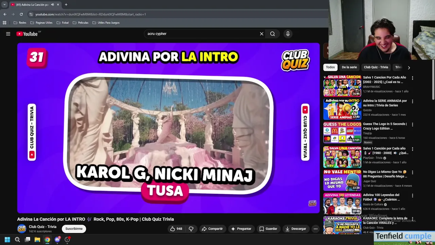Click the Preguntar button
This screenshot has height=245, width=435.
[x=241, y=229]
